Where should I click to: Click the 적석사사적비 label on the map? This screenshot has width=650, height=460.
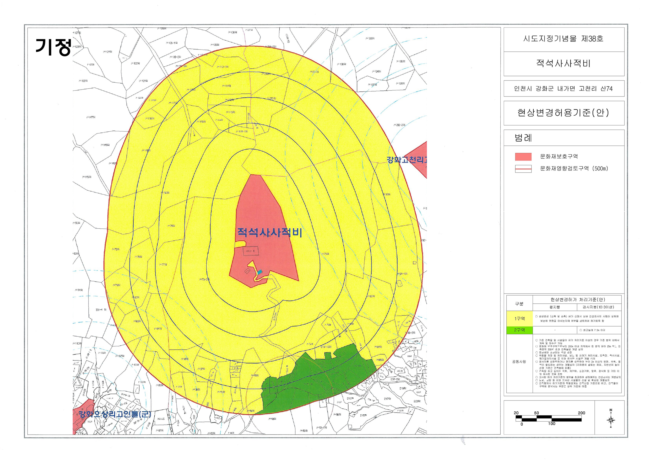(x=269, y=233)
